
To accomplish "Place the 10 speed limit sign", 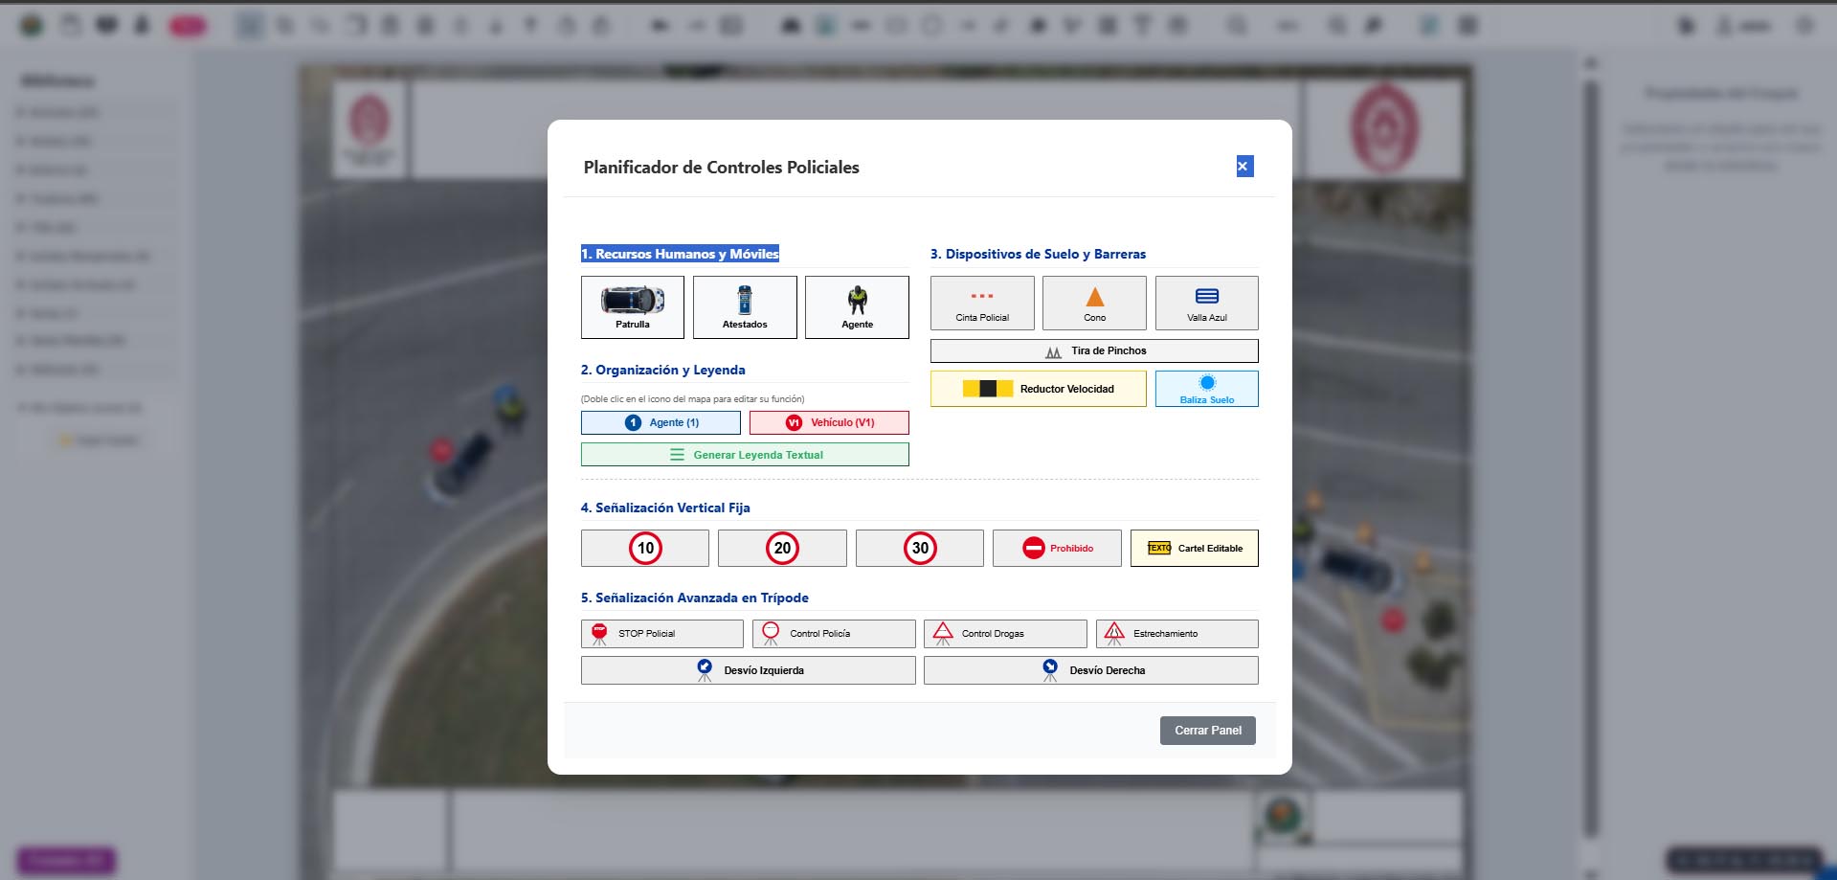I will (645, 548).
